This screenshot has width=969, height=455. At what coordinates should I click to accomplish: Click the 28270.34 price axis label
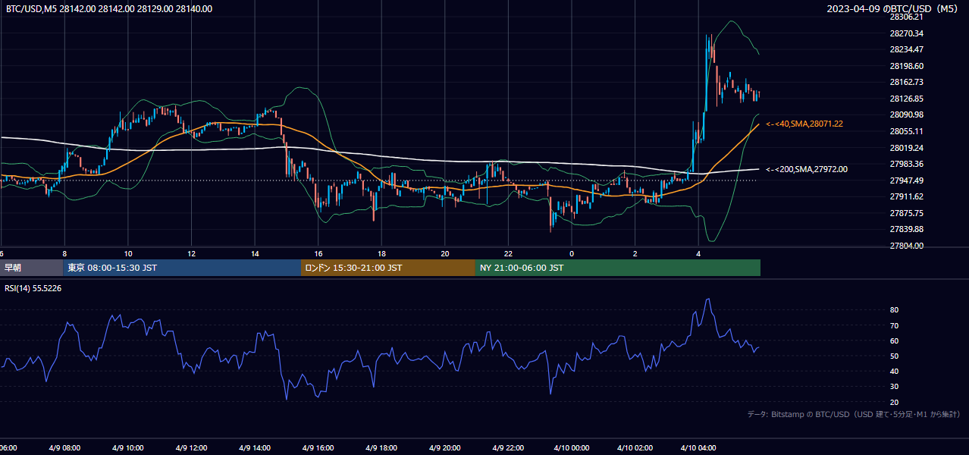[x=906, y=33]
